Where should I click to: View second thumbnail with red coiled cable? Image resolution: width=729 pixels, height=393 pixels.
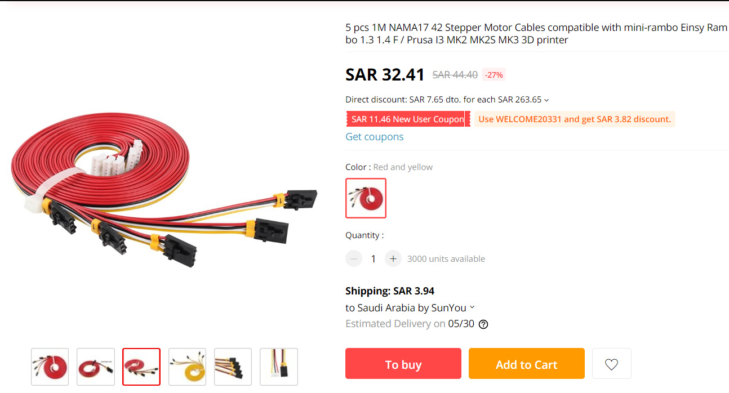[96, 367]
